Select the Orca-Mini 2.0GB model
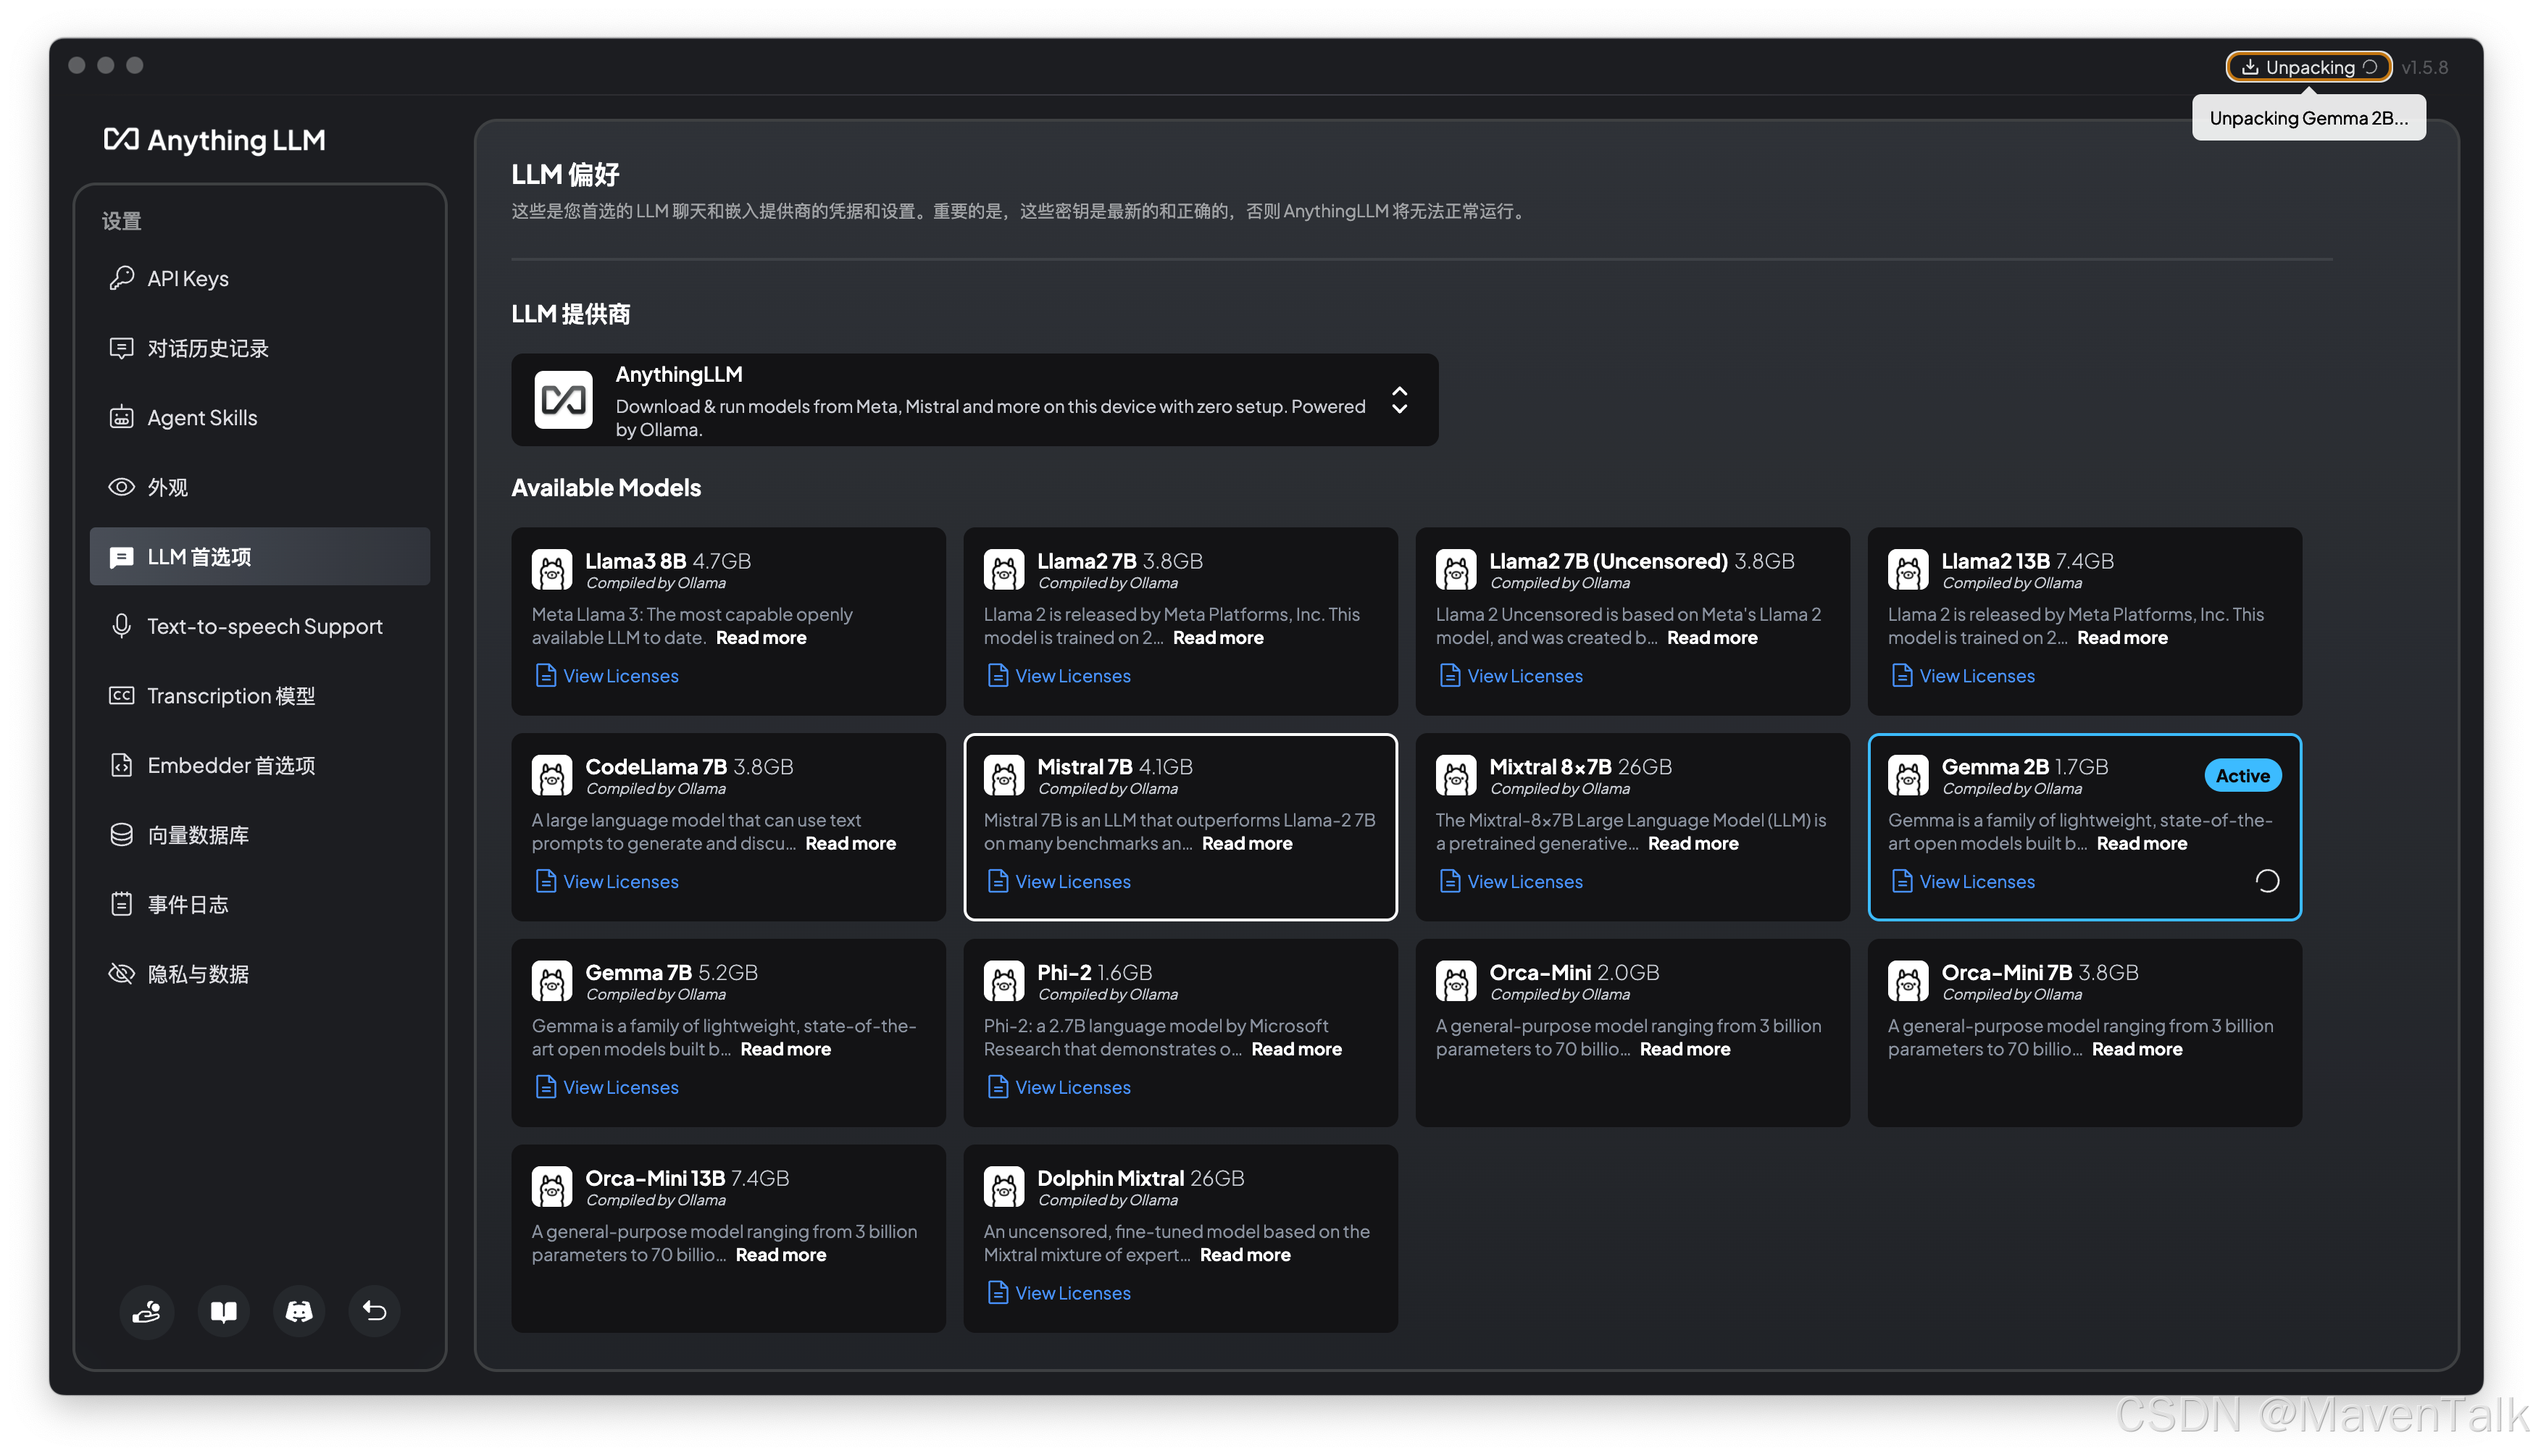Screen dimensions: 2533x1456 (1632, 1033)
